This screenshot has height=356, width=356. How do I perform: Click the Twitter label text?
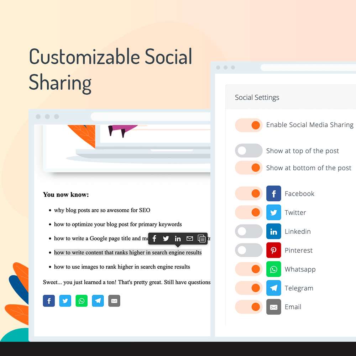(295, 213)
